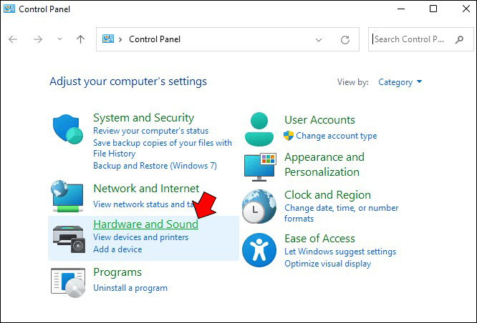Open Backup and Restore (Windows 7)
Screen dimensions: 477x323
[x=155, y=166]
